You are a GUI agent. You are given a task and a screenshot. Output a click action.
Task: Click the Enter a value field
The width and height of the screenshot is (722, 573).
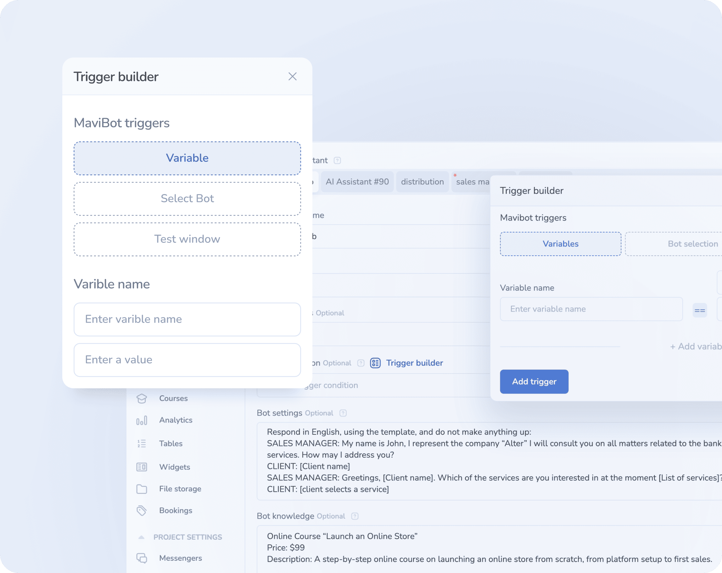(187, 360)
